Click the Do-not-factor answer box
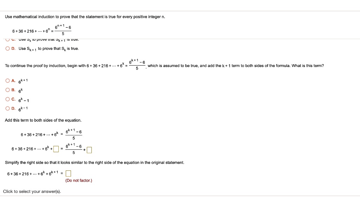Screen dimensions: 360x209 (x=68, y=173)
